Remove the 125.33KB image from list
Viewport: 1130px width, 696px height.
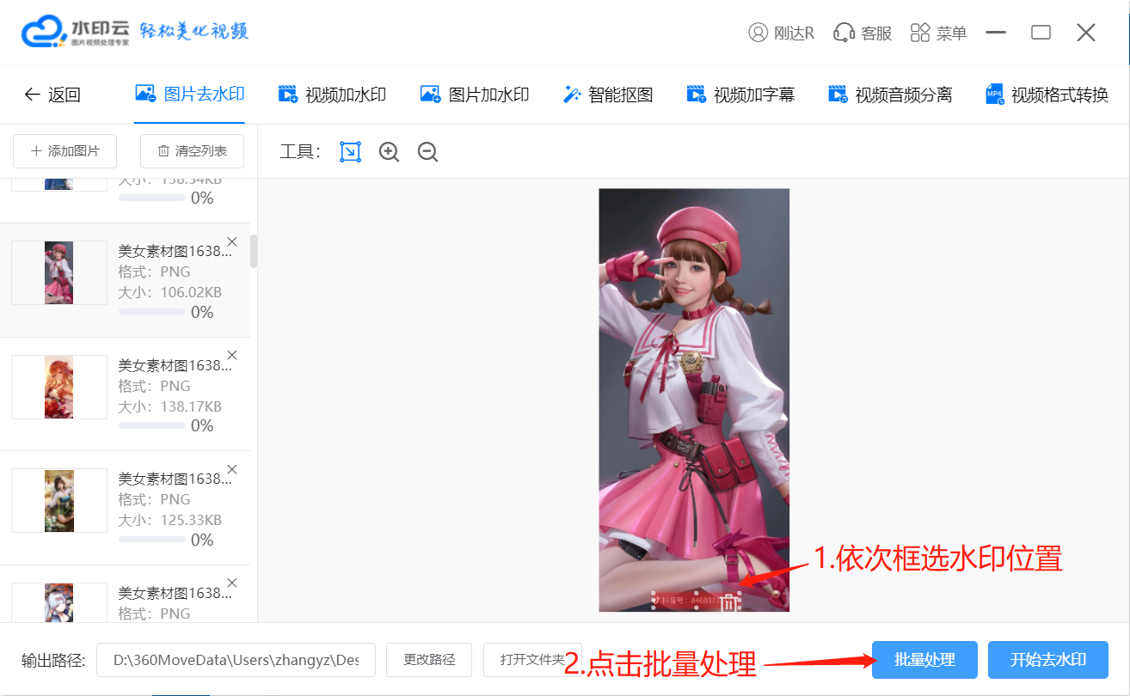coord(231,469)
